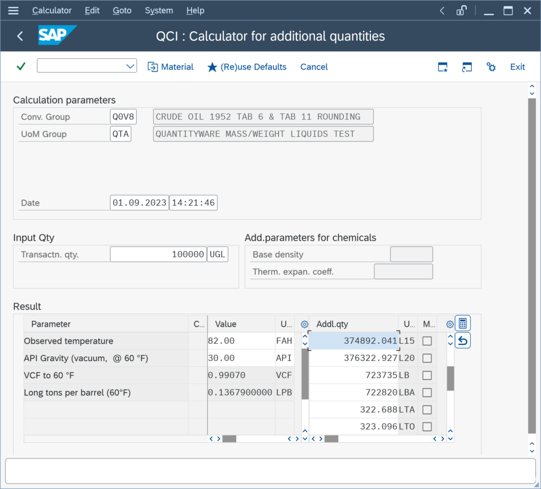Open the customize layout gears icon
Image resolution: width=541 pixels, height=489 pixels.
pyautogui.click(x=491, y=67)
